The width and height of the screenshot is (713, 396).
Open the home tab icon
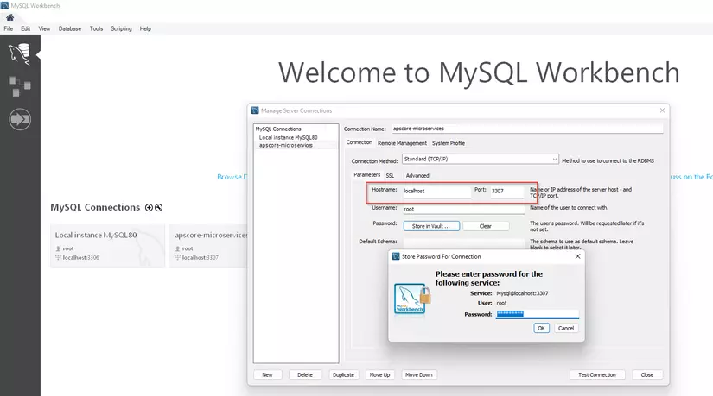click(10, 17)
